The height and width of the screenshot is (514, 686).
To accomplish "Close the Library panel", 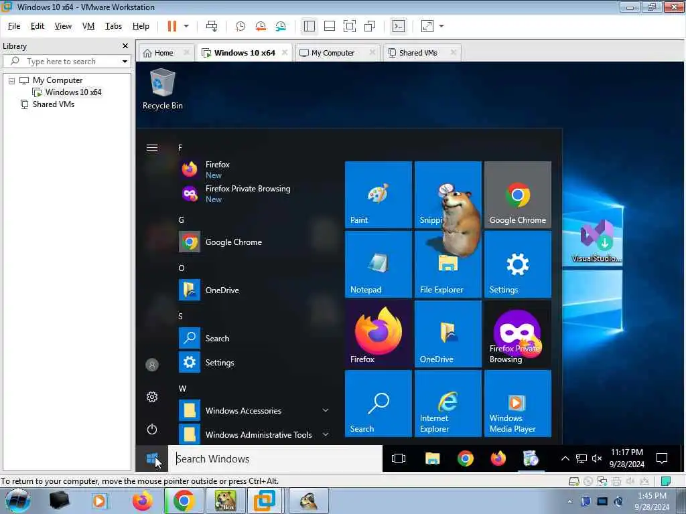I will [125, 46].
